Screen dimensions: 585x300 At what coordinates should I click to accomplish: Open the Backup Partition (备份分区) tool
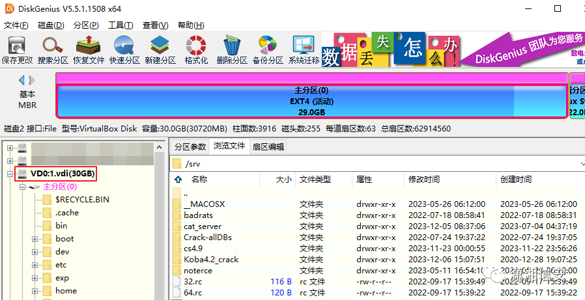point(268,50)
